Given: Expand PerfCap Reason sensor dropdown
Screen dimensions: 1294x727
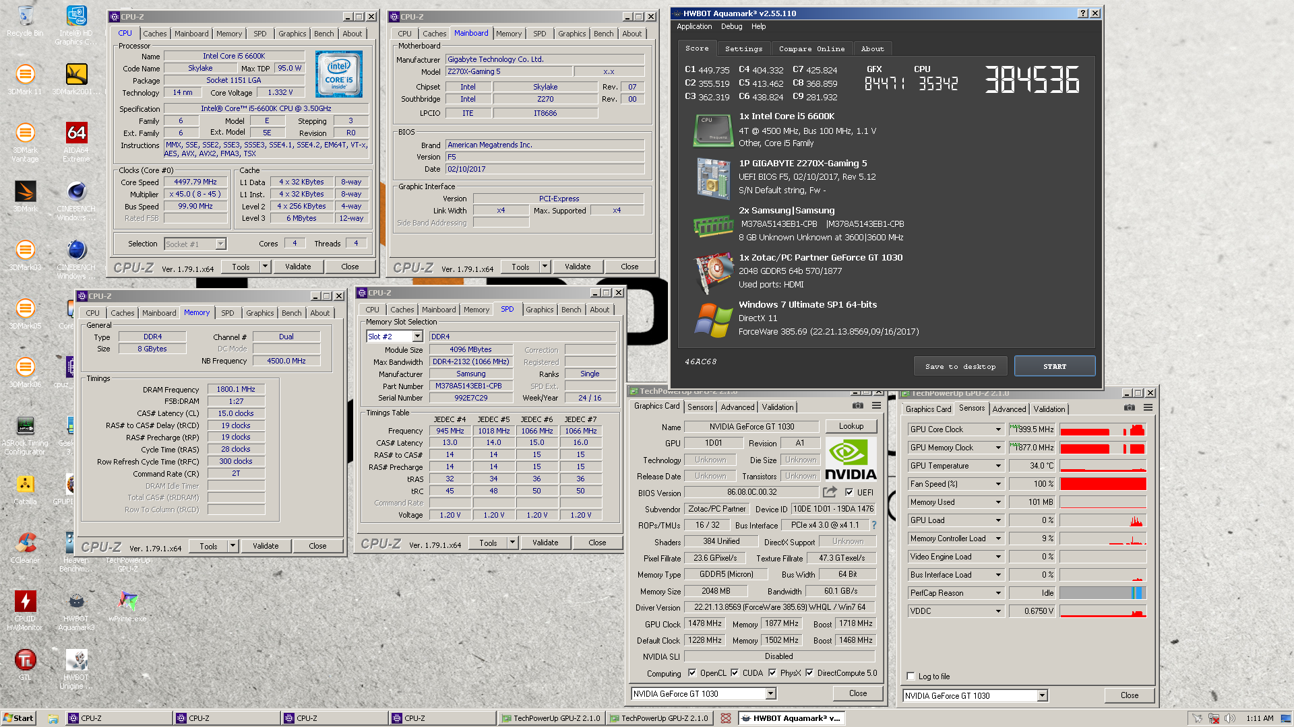Looking at the screenshot, I should pyautogui.click(x=998, y=593).
